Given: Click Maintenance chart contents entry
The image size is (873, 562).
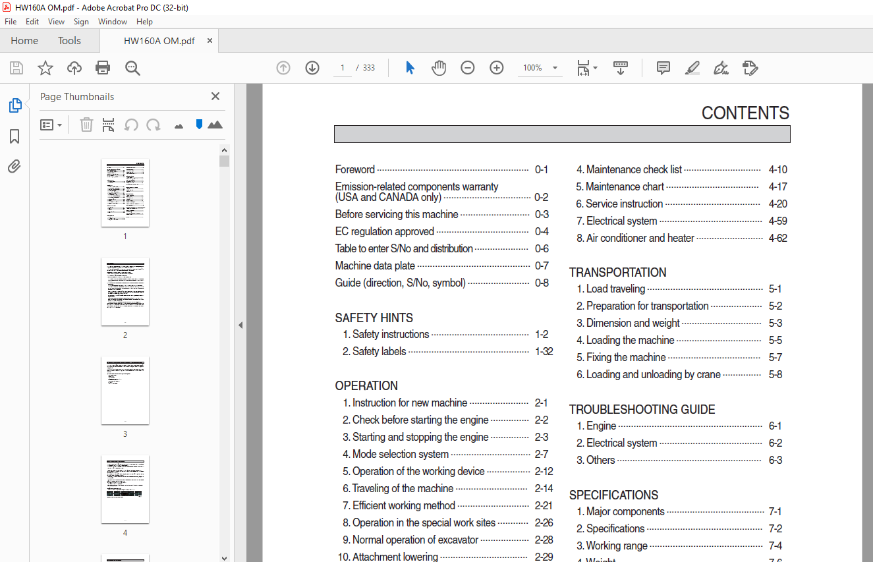Looking at the screenshot, I should point(681,186).
